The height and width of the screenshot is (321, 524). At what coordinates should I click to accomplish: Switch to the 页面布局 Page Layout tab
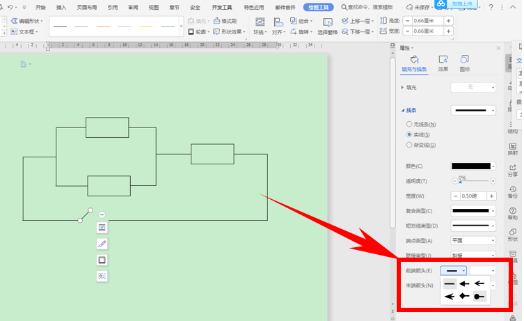[87, 7]
